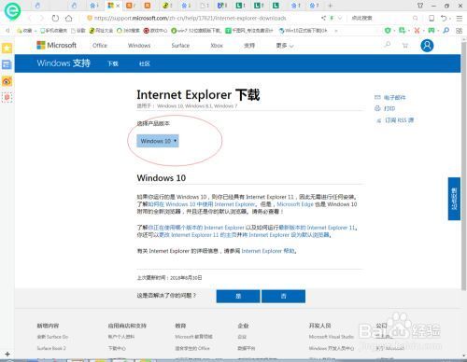Click the Microsoft logo
Image resolution: width=467 pixels, height=362 pixels.
pyautogui.click(x=56, y=45)
